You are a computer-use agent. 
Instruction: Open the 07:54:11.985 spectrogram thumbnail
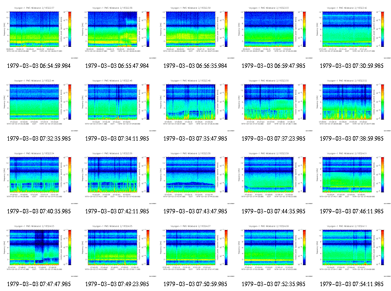click(351, 250)
